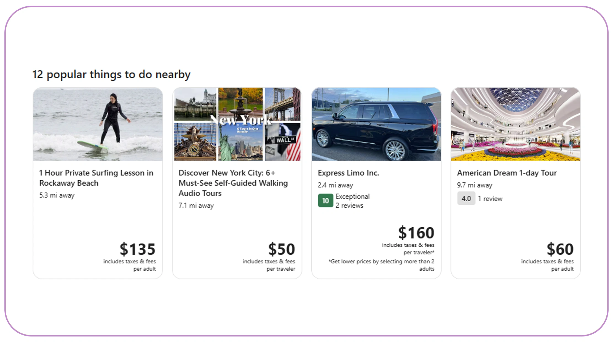
Task: Click the Express Limo Inc. title
Action: tap(348, 173)
